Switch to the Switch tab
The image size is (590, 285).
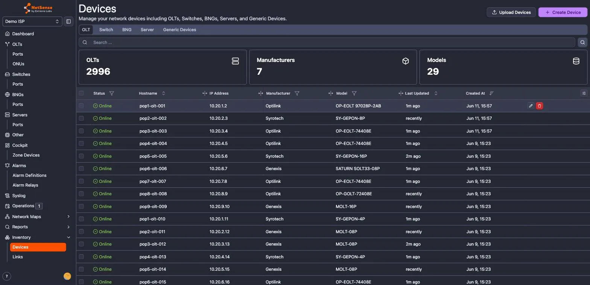pos(106,30)
